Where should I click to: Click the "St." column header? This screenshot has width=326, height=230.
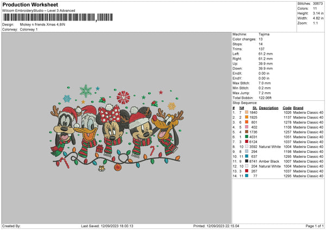click(255, 108)
